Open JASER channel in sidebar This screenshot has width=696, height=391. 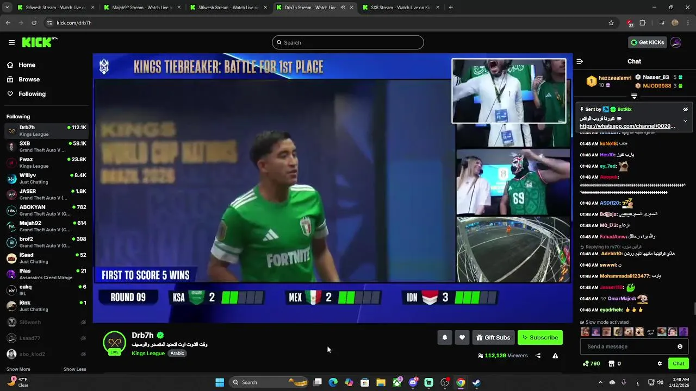pos(46,194)
